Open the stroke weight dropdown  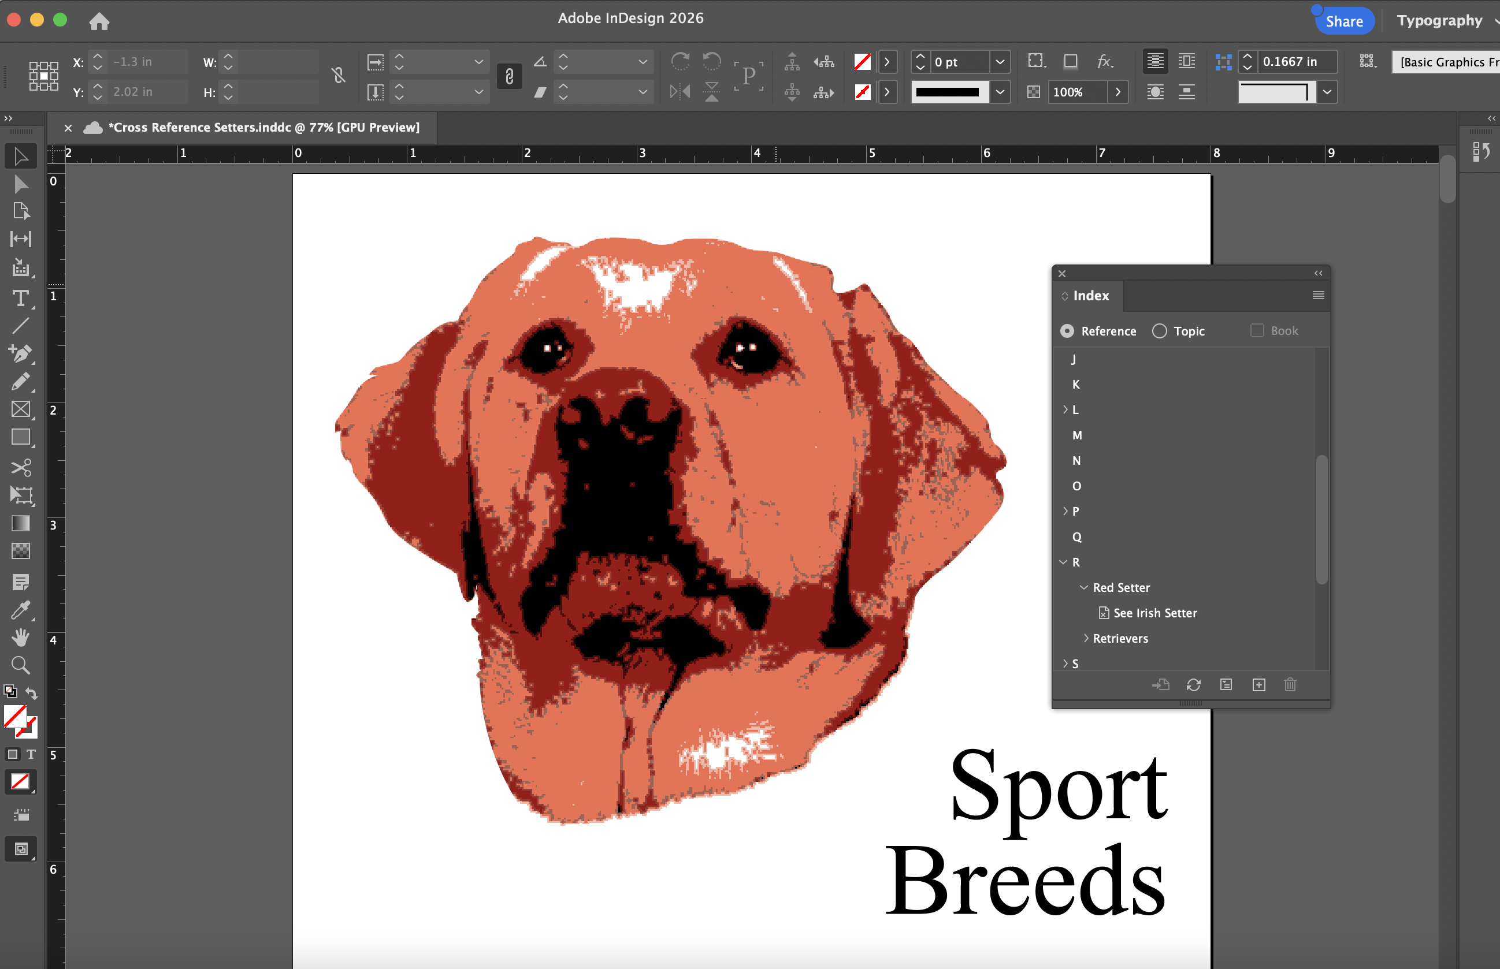click(x=1000, y=62)
